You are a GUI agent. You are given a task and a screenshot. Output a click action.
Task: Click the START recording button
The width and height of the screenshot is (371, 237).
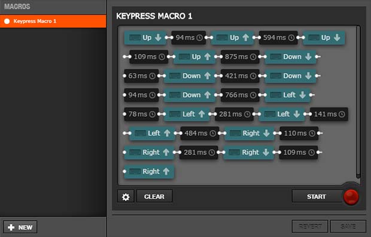tap(317, 196)
